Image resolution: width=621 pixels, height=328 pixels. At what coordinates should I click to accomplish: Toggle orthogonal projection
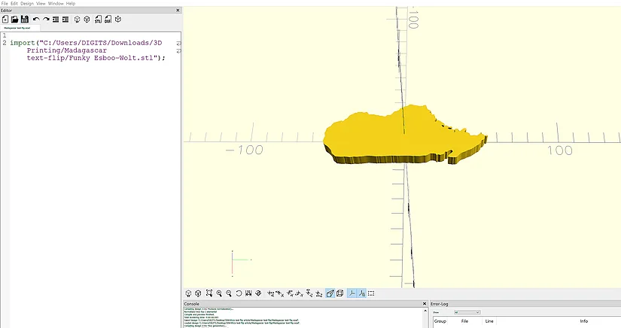(x=339, y=293)
